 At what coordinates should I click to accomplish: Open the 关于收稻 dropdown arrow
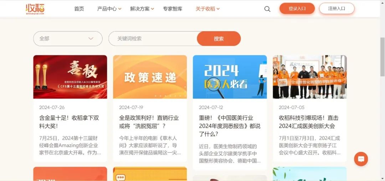[x=218, y=9]
